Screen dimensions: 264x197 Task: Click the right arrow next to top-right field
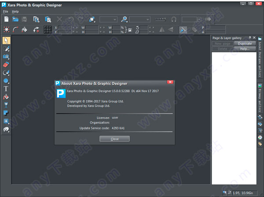(x=208, y=19)
